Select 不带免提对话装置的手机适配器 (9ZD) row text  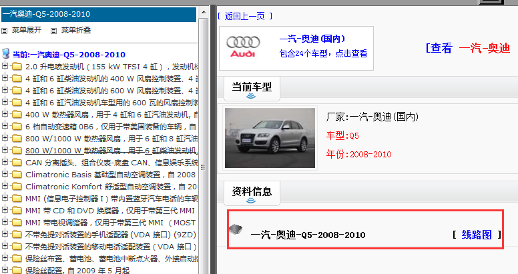[111, 235]
